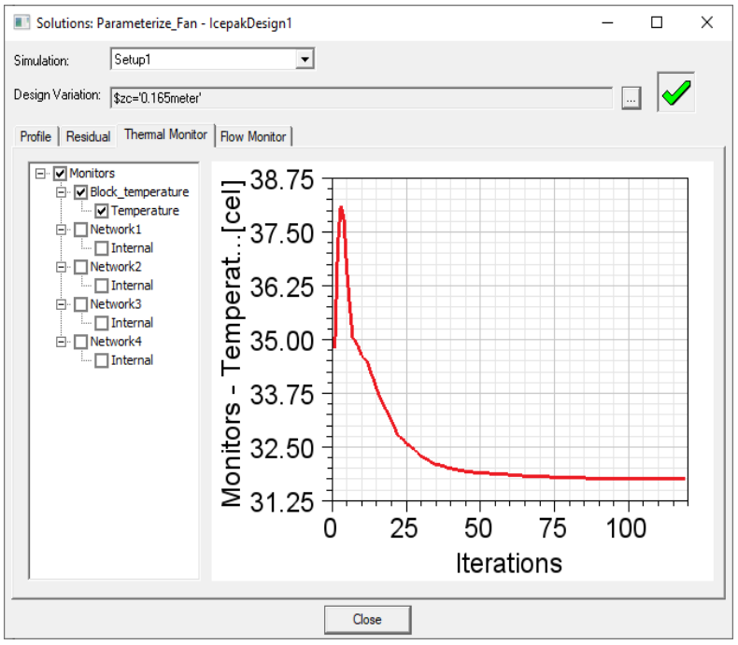Switch to the Residual tab

coord(88,137)
